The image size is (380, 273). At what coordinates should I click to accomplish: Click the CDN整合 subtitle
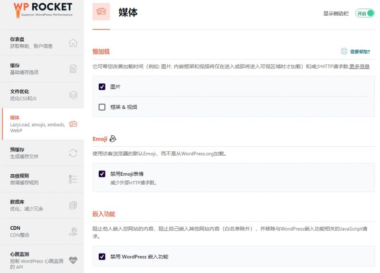(x=19, y=235)
